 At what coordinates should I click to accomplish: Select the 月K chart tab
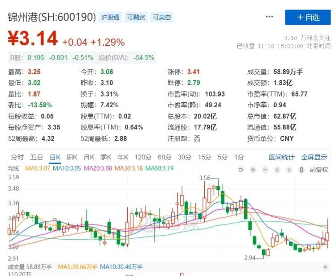(x=89, y=157)
